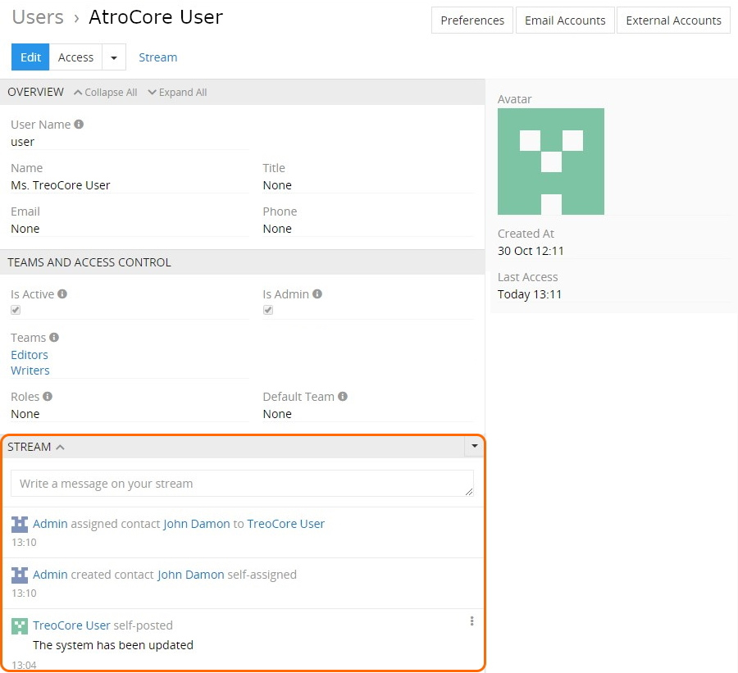The width and height of the screenshot is (738, 673).
Task: Click Expand All in Overview
Action: click(177, 93)
